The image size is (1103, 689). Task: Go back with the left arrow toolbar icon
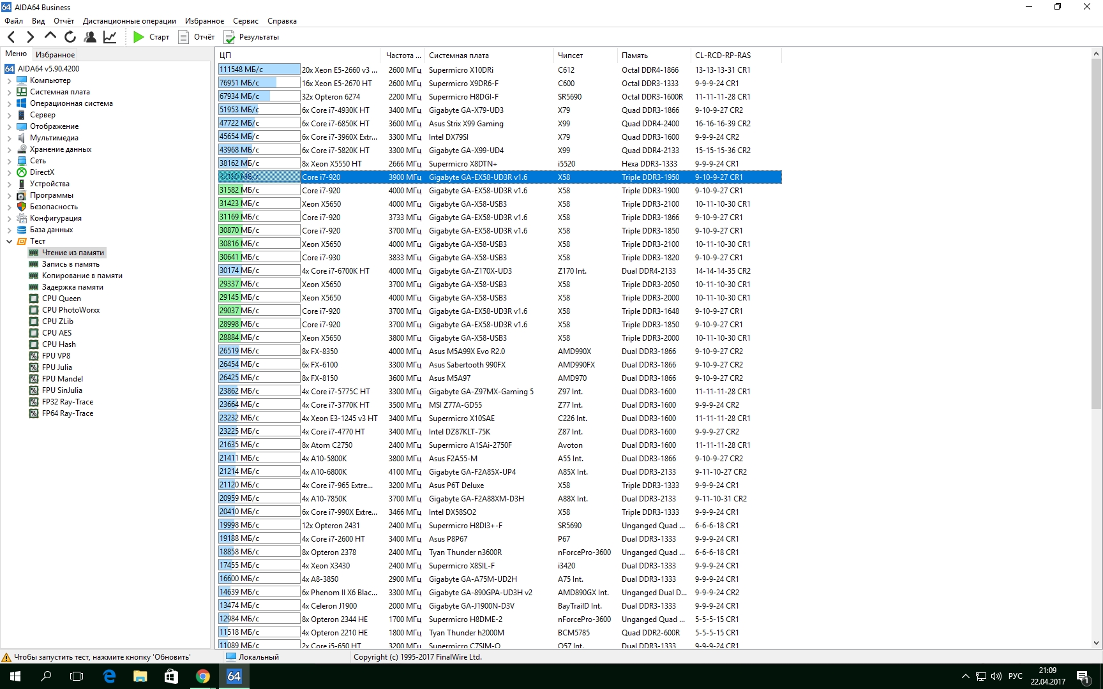[11, 37]
